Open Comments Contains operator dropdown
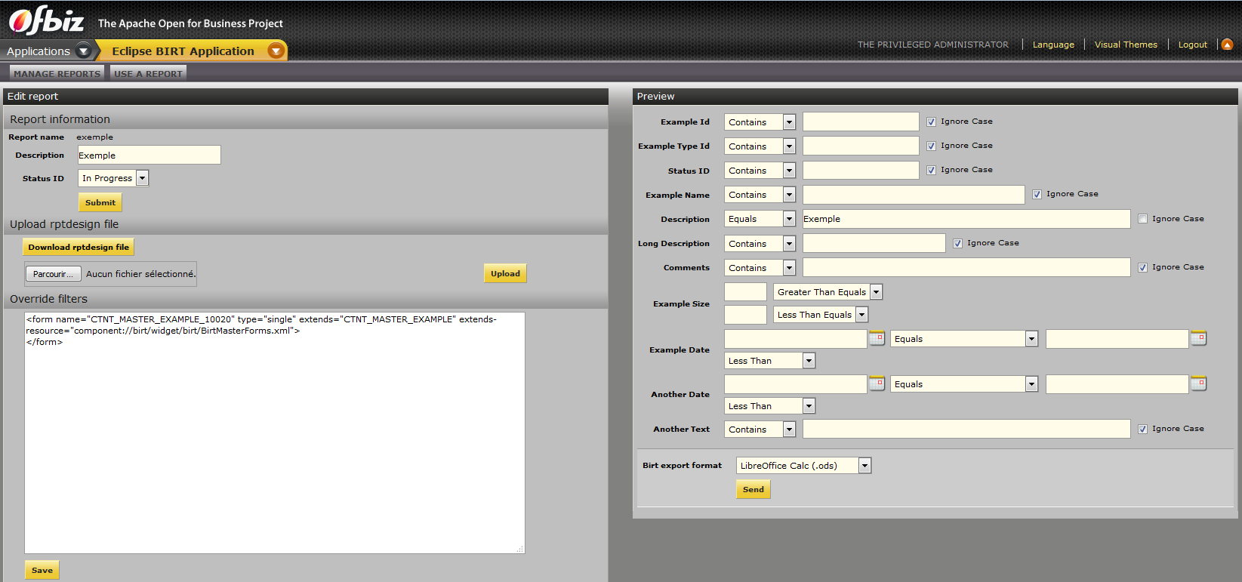 [760, 268]
